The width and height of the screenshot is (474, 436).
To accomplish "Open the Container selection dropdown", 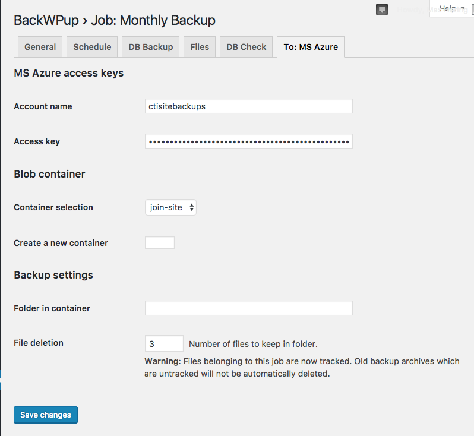I will (171, 207).
